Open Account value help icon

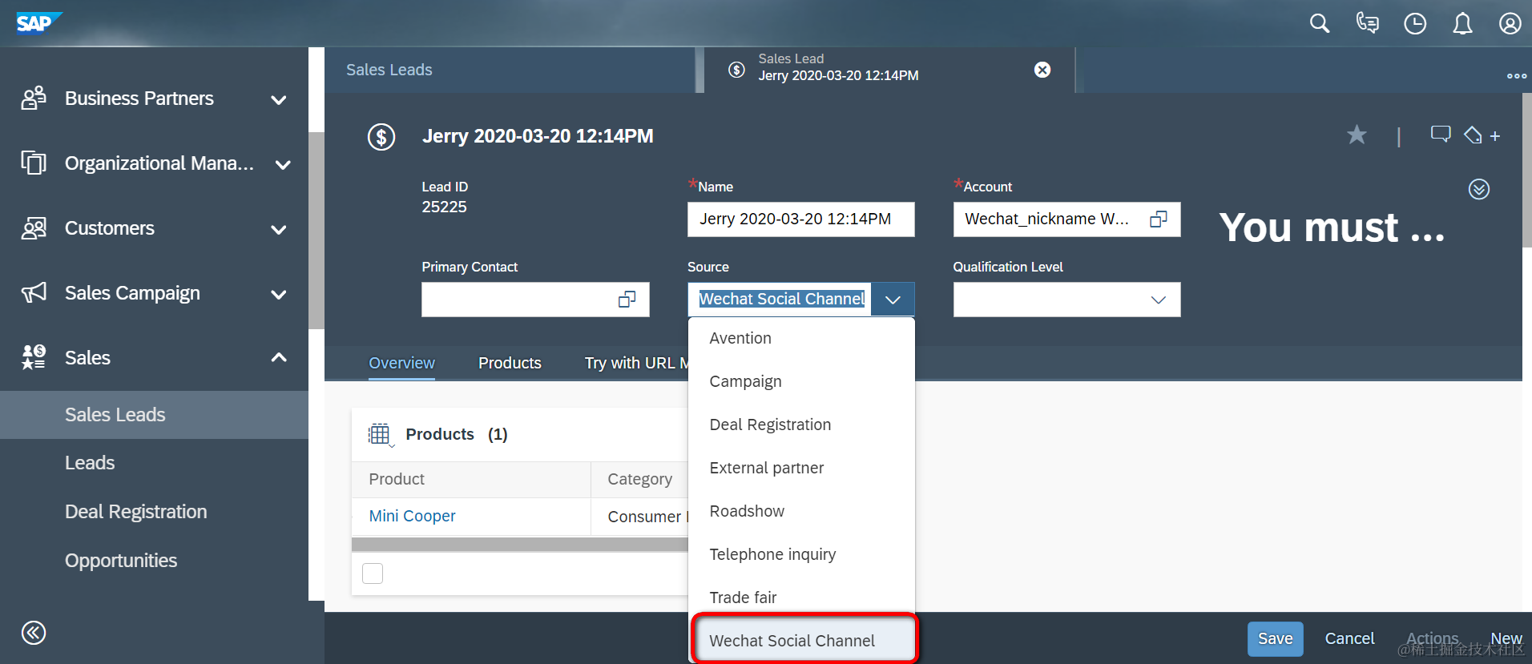click(1159, 219)
